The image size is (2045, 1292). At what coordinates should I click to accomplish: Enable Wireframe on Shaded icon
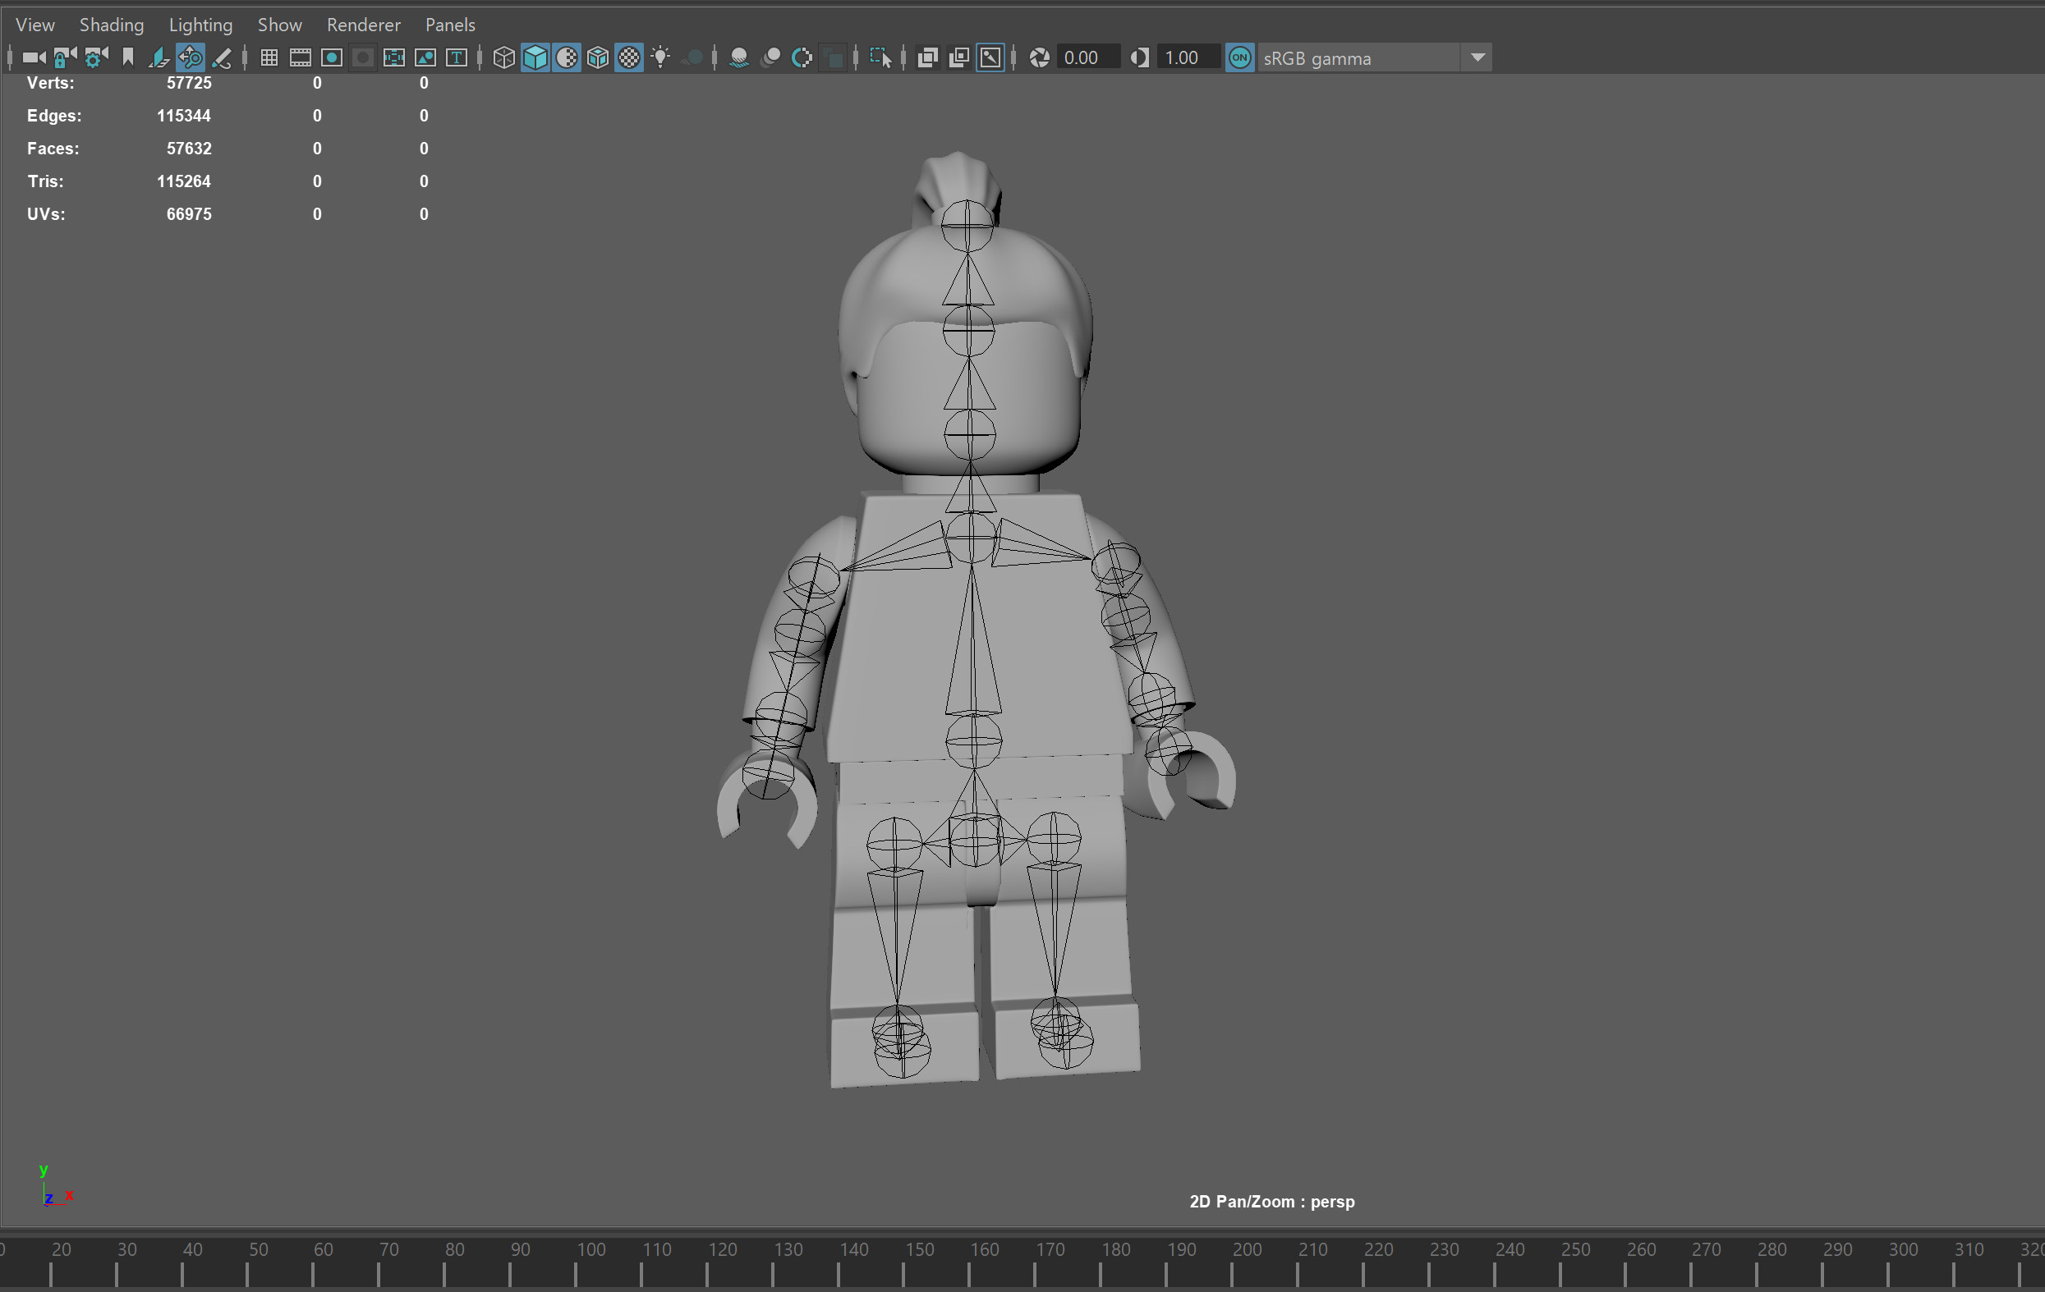598,57
